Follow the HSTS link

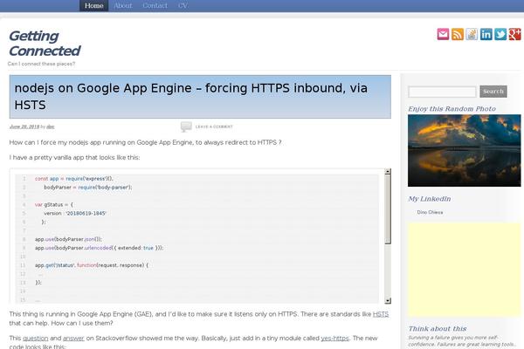click(381, 314)
